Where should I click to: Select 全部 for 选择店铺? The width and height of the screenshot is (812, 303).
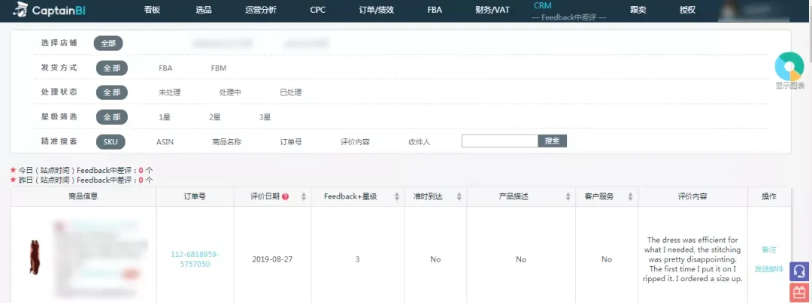108,44
